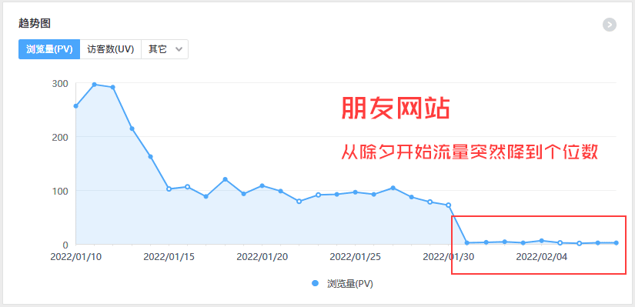The image size is (635, 307).
Task: Click the first data point on chart
Action: click(x=75, y=106)
